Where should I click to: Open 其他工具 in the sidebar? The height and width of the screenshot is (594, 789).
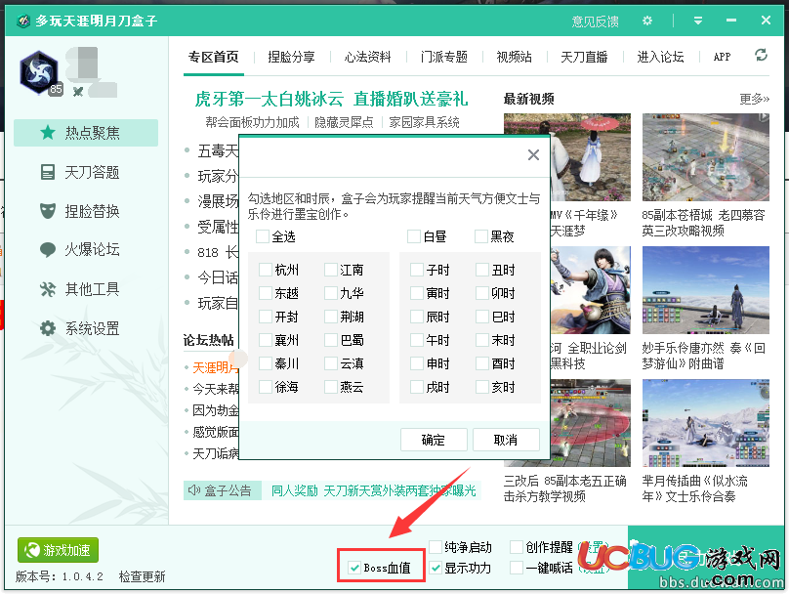tap(86, 289)
